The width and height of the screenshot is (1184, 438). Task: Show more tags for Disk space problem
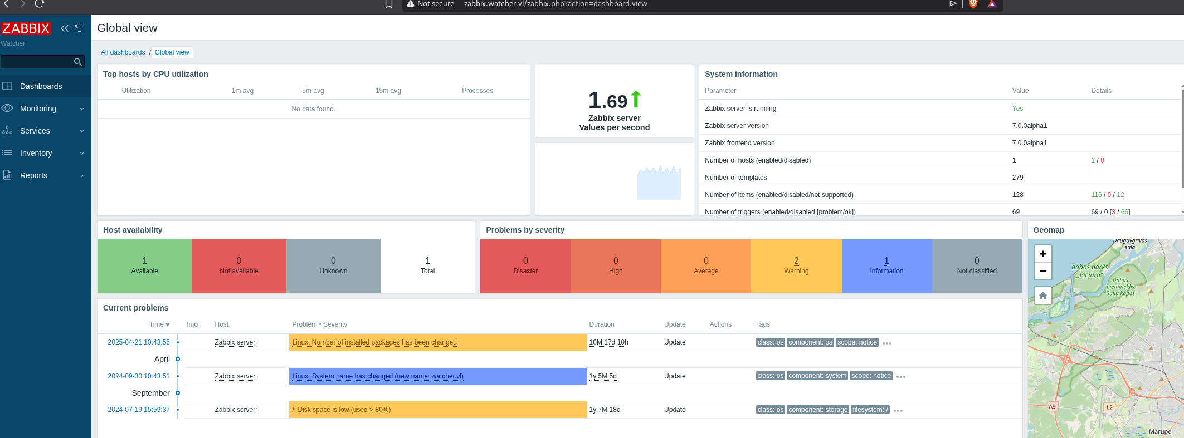click(x=898, y=411)
